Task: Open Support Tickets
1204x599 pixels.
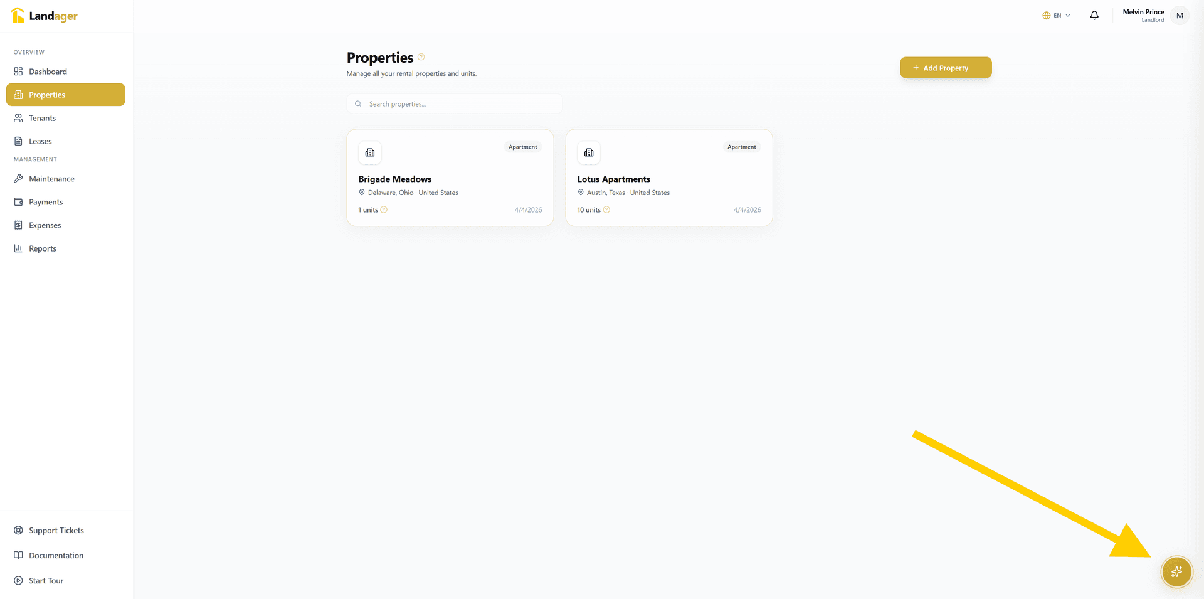Action: click(x=56, y=530)
